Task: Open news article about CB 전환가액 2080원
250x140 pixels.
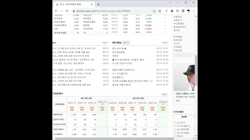Action: tap(72, 85)
